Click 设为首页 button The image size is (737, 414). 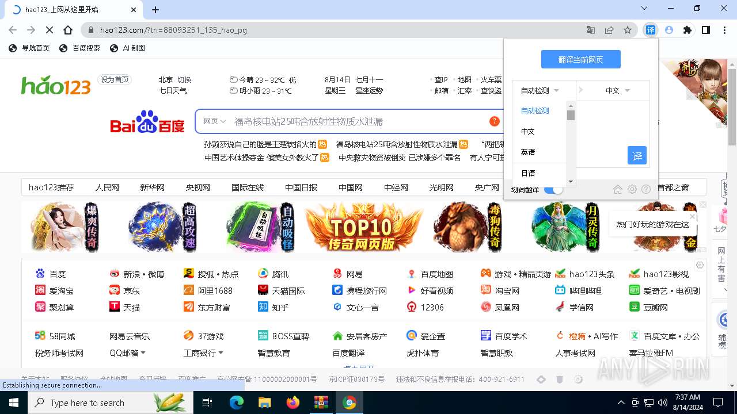(x=115, y=80)
